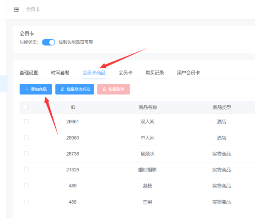Switch to the 时间套餐 tab

60,73
